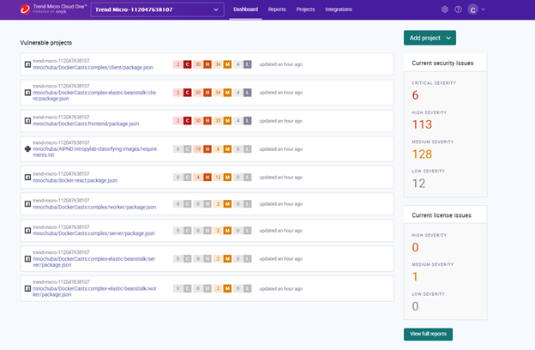Open the settings gear icon

coord(445,9)
